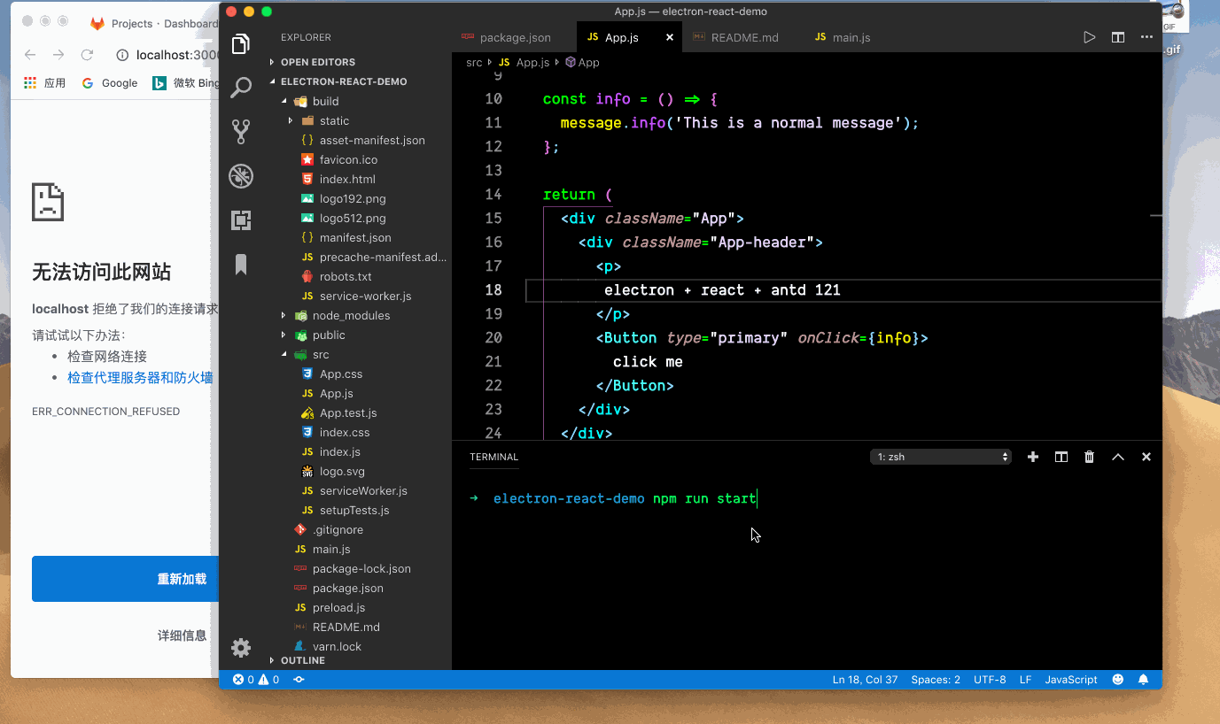This screenshot has height=724, width=1220.
Task: Run the code with play icon
Action: click(1089, 37)
